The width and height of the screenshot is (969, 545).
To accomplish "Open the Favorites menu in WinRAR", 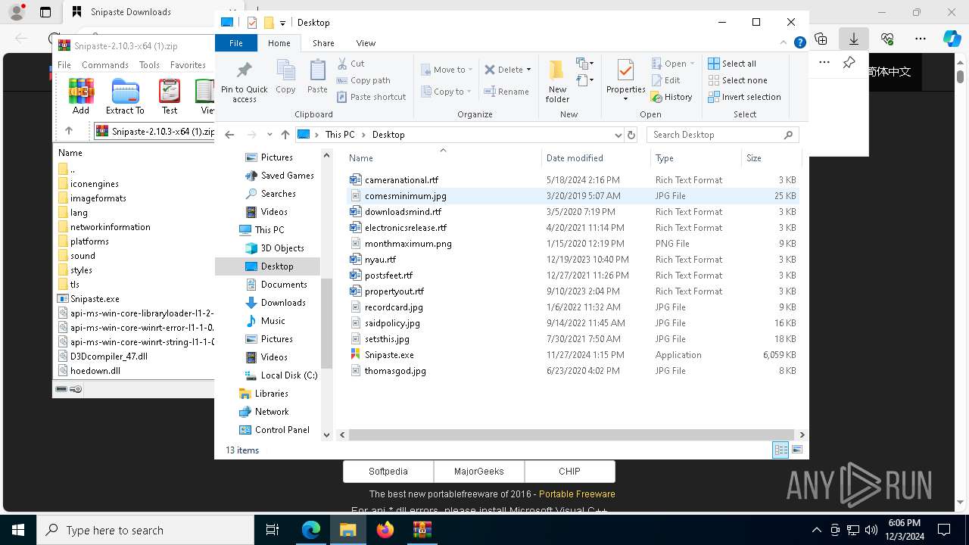I will coord(188,65).
